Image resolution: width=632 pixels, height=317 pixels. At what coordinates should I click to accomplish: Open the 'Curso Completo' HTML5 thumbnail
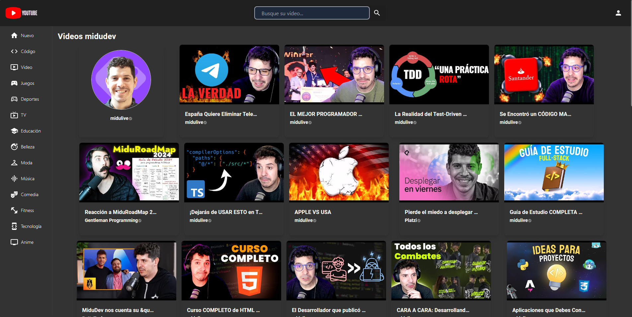coord(231,271)
